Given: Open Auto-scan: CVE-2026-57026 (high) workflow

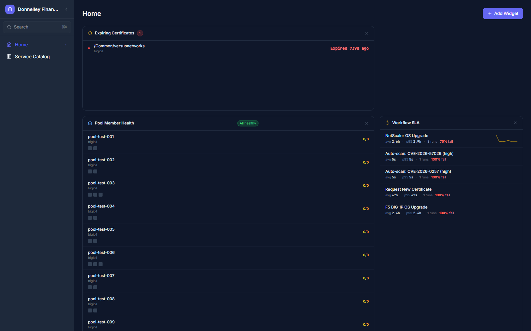Looking at the screenshot, I should [x=451, y=156].
